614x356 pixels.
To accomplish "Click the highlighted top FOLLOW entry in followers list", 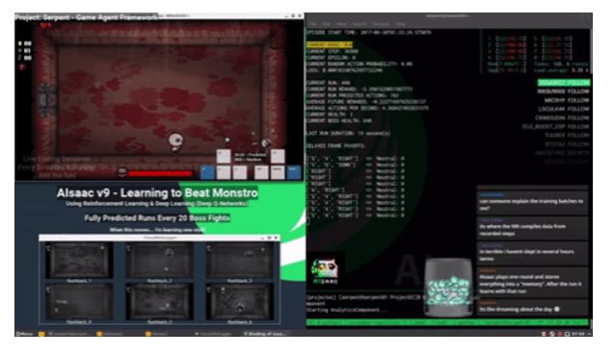I will pos(564,83).
